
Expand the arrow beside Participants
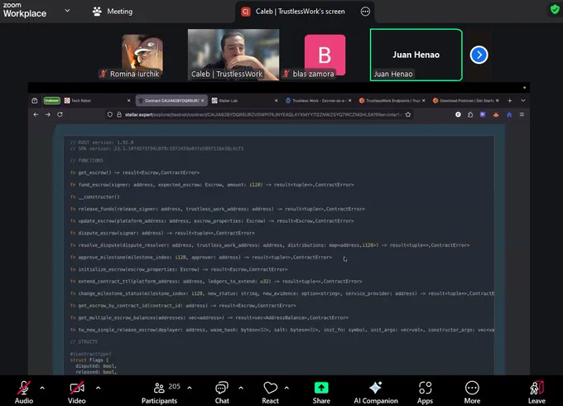[x=190, y=388]
